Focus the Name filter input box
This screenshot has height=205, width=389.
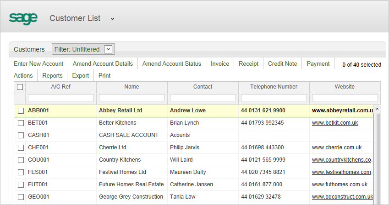coord(132,98)
